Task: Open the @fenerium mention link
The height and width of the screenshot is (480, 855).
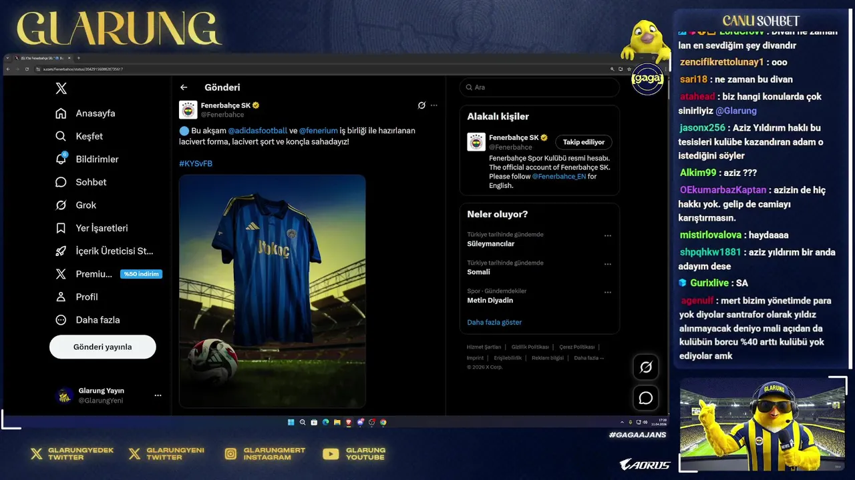Action: pos(319,131)
